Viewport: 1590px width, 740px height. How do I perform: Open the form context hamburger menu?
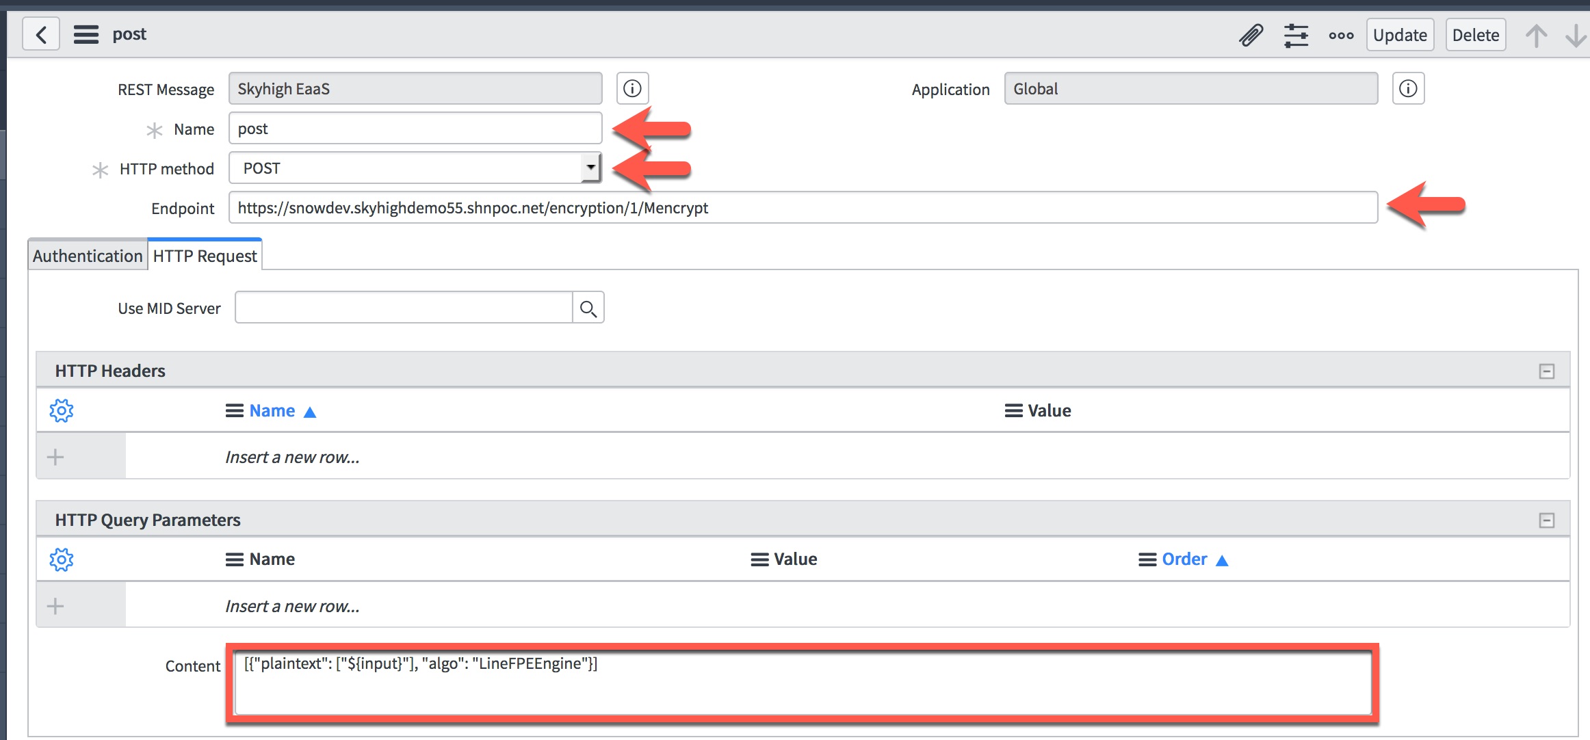86,34
